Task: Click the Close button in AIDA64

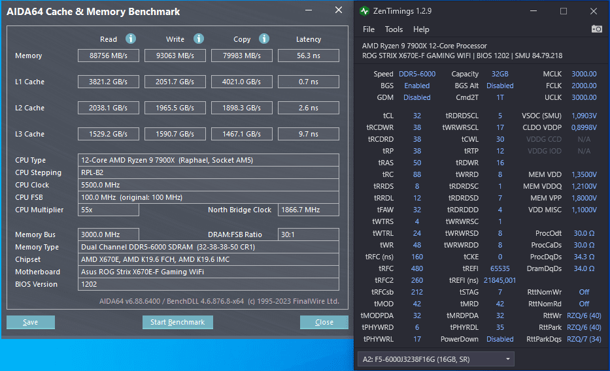Action: click(x=324, y=322)
